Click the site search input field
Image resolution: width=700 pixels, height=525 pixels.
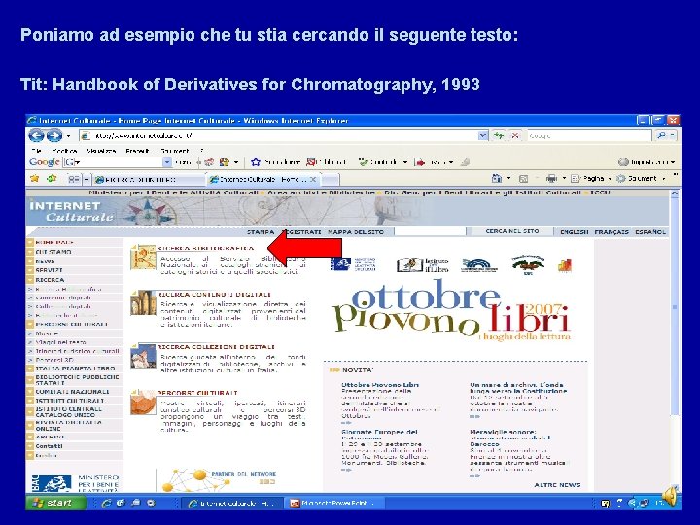(x=430, y=231)
